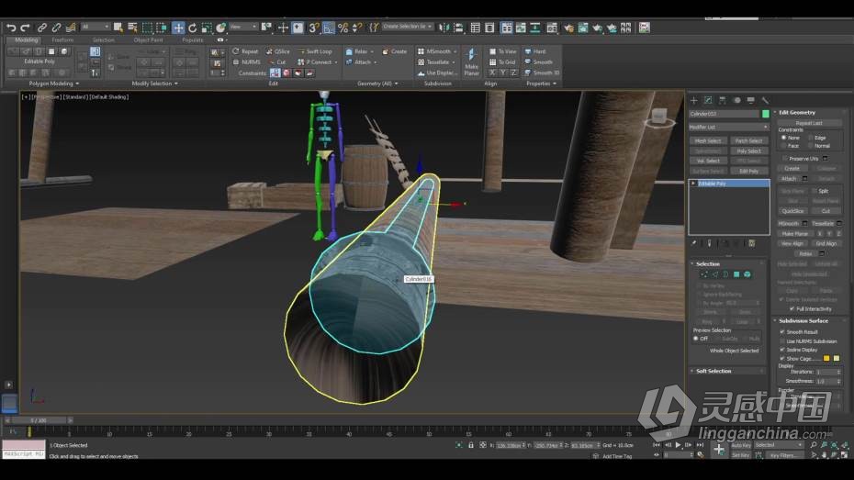
Task: Select the Normal constraint radio button
Action: coord(811,146)
